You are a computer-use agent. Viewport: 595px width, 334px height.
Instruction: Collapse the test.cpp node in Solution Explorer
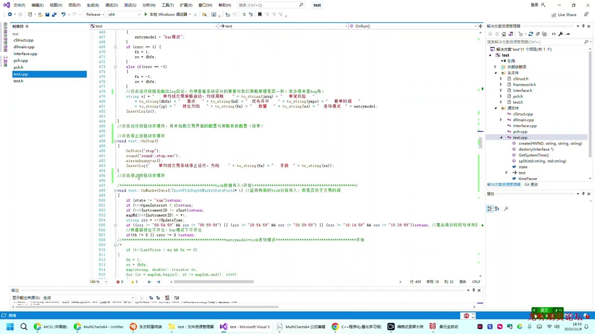(501, 137)
